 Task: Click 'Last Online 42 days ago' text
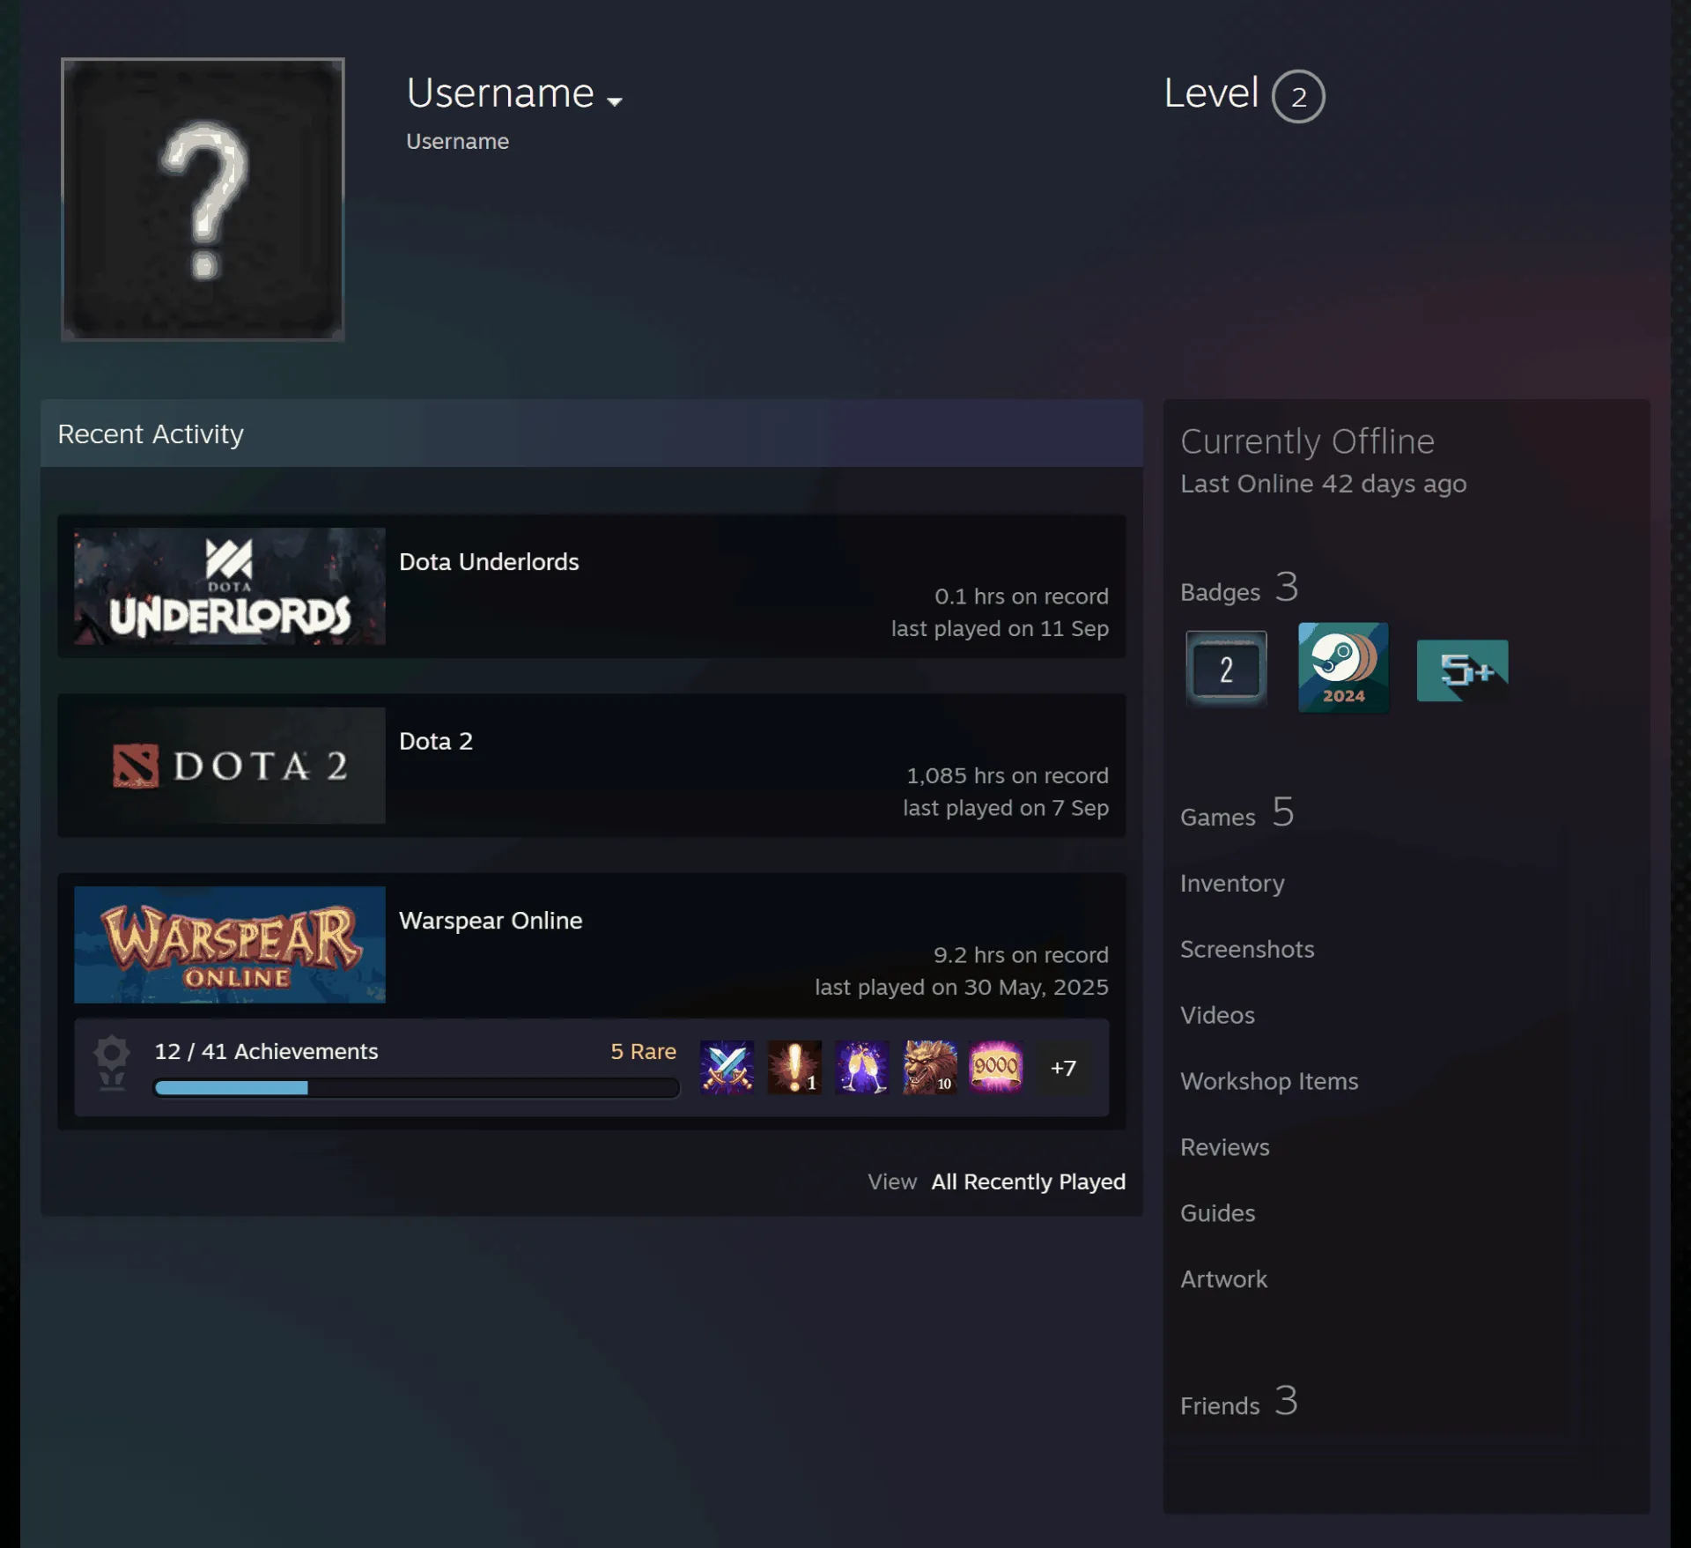(x=1323, y=484)
